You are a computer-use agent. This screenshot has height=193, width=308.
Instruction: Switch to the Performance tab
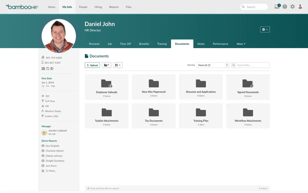click(221, 44)
